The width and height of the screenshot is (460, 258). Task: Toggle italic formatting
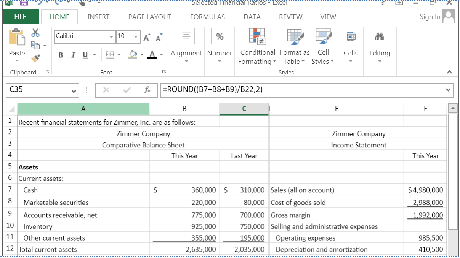[72, 55]
